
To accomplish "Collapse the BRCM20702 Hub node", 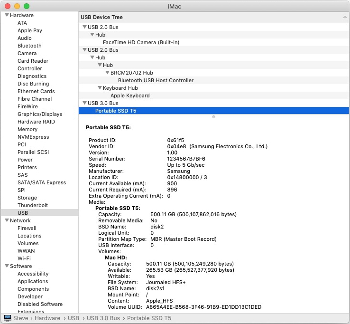I will 107,73.
